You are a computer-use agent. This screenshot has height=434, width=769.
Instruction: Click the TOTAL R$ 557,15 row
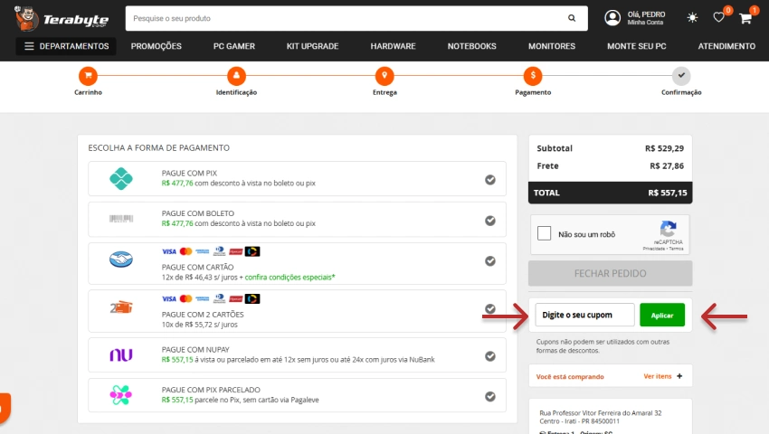pyautogui.click(x=610, y=193)
